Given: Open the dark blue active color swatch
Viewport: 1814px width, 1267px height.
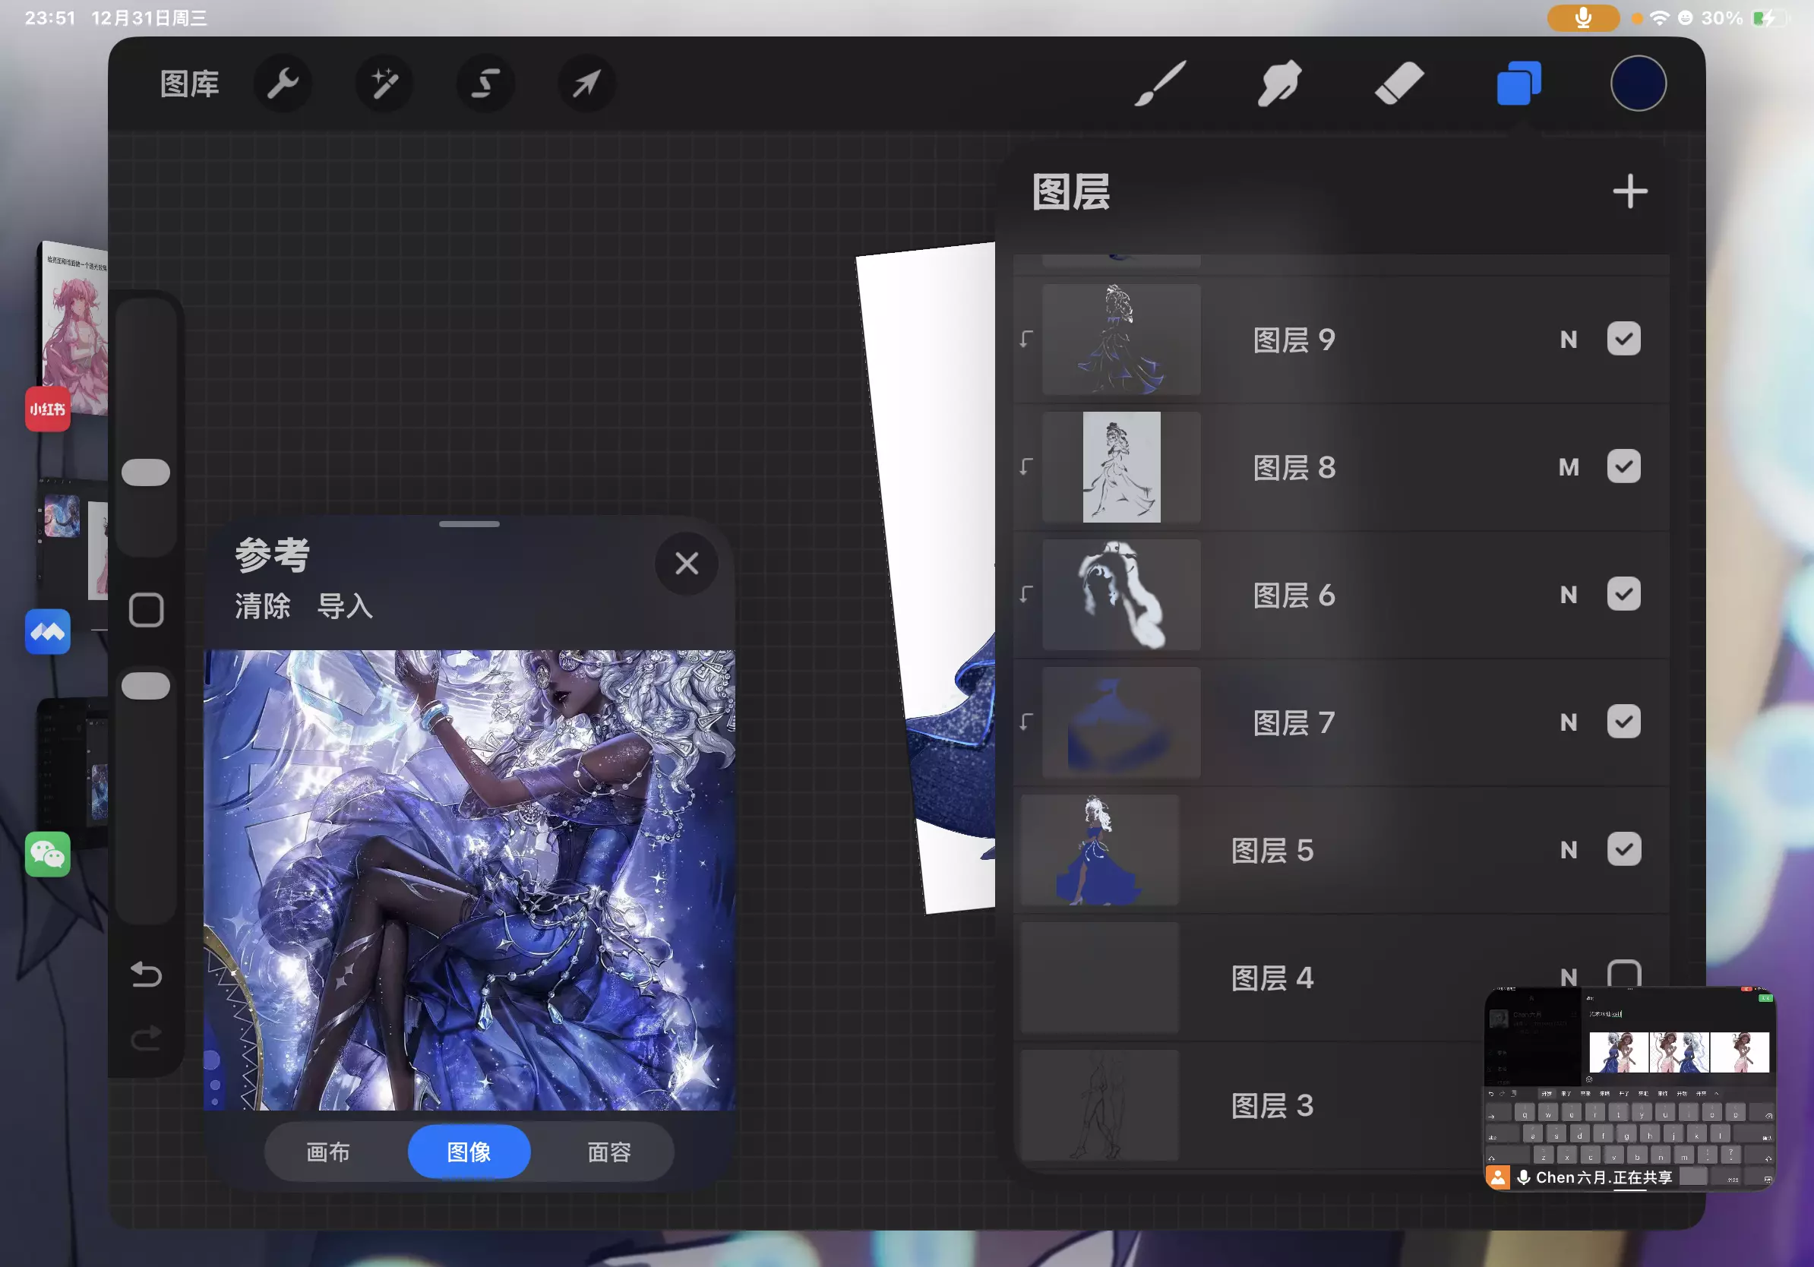Looking at the screenshot, I should point(1638,84).
